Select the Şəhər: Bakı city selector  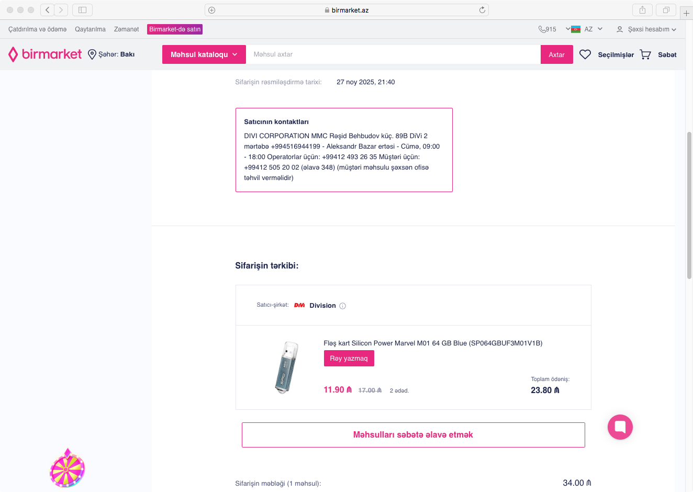[111, 54]
